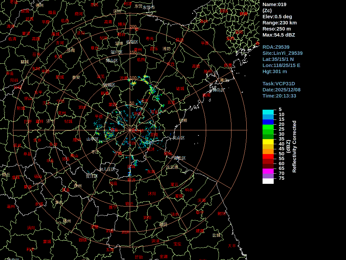Click the cyan 5 dBZ legend swatch
346x260 pixels.
pyautogui.click(x=268, y=112)
